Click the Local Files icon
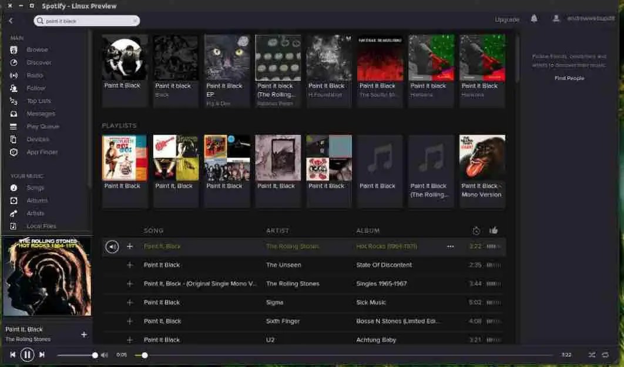The width and height of the screenshot is (624, 367). pos(14,226)
